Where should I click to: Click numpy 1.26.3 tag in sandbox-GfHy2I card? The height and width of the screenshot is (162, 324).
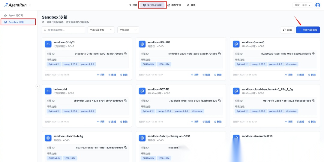tap(70, 64)
